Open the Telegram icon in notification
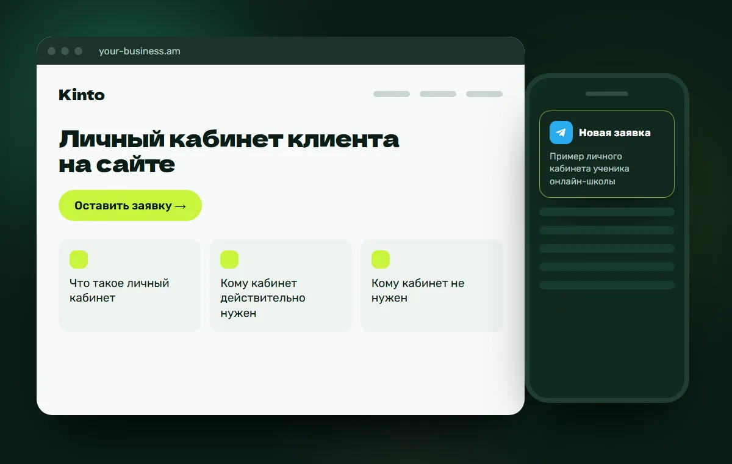The image size is (732, 464). point(561,132)
